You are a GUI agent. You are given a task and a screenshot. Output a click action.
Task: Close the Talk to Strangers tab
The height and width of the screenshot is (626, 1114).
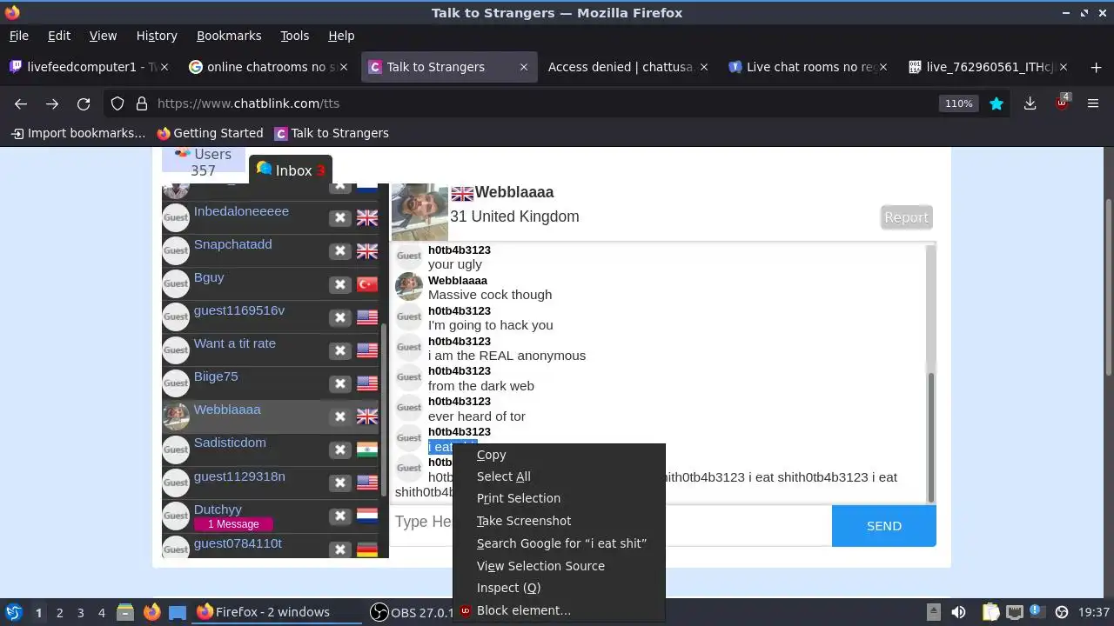524,67
